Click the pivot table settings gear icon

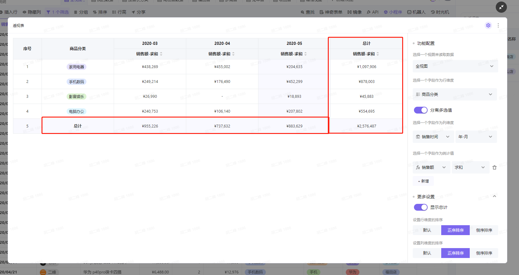point(488,25)
